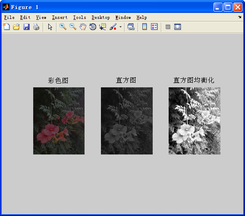The width and height of the screenshot is (245, 216).
Task: Click the Link Plot icon
Action: (131, 27)
